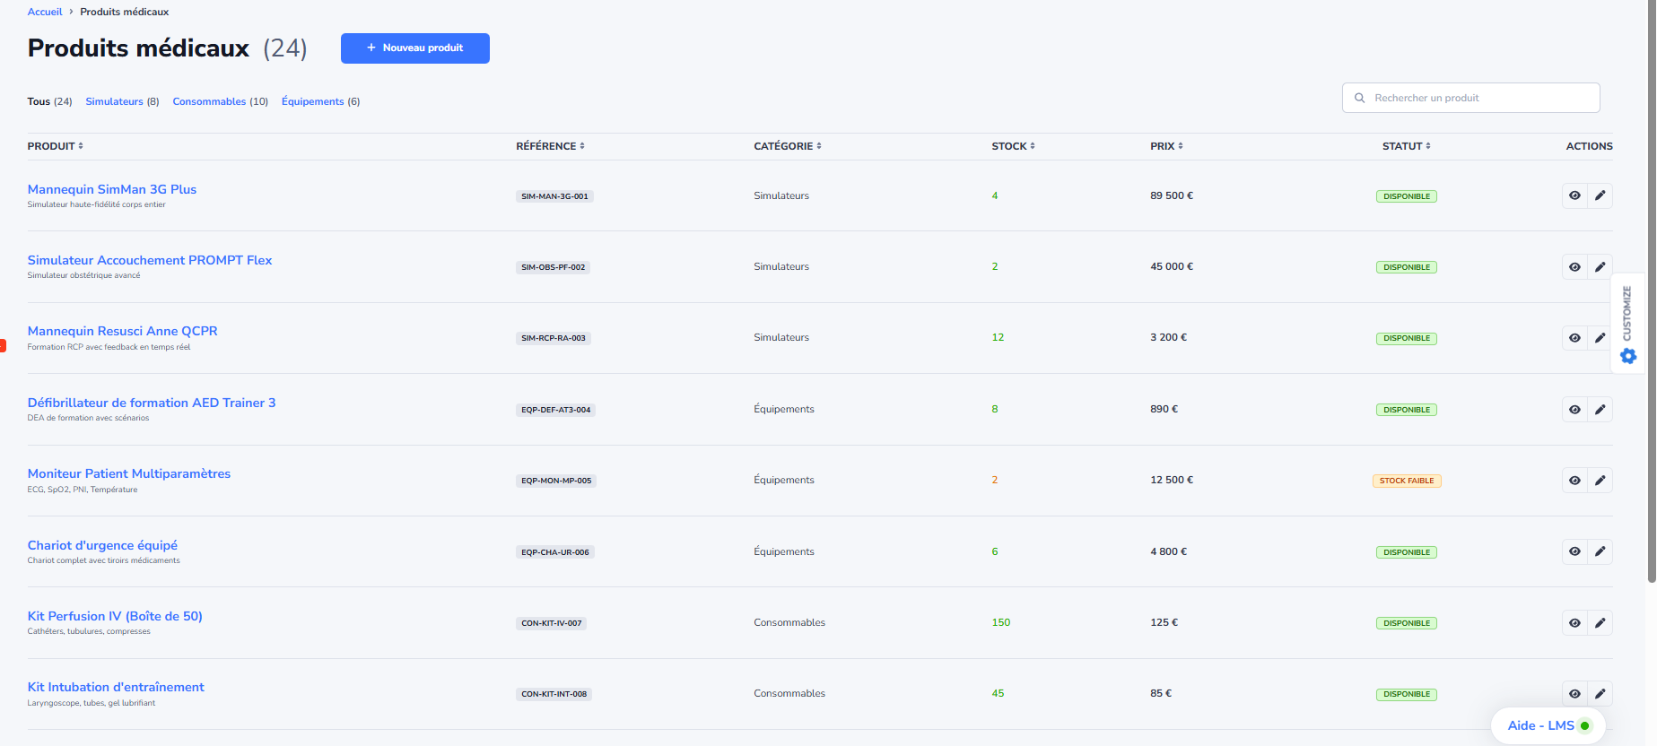View Moniteur Patient Multiparamètres details
The height and width of the screenshot is (746, 1657).
tap(1574, 481)
